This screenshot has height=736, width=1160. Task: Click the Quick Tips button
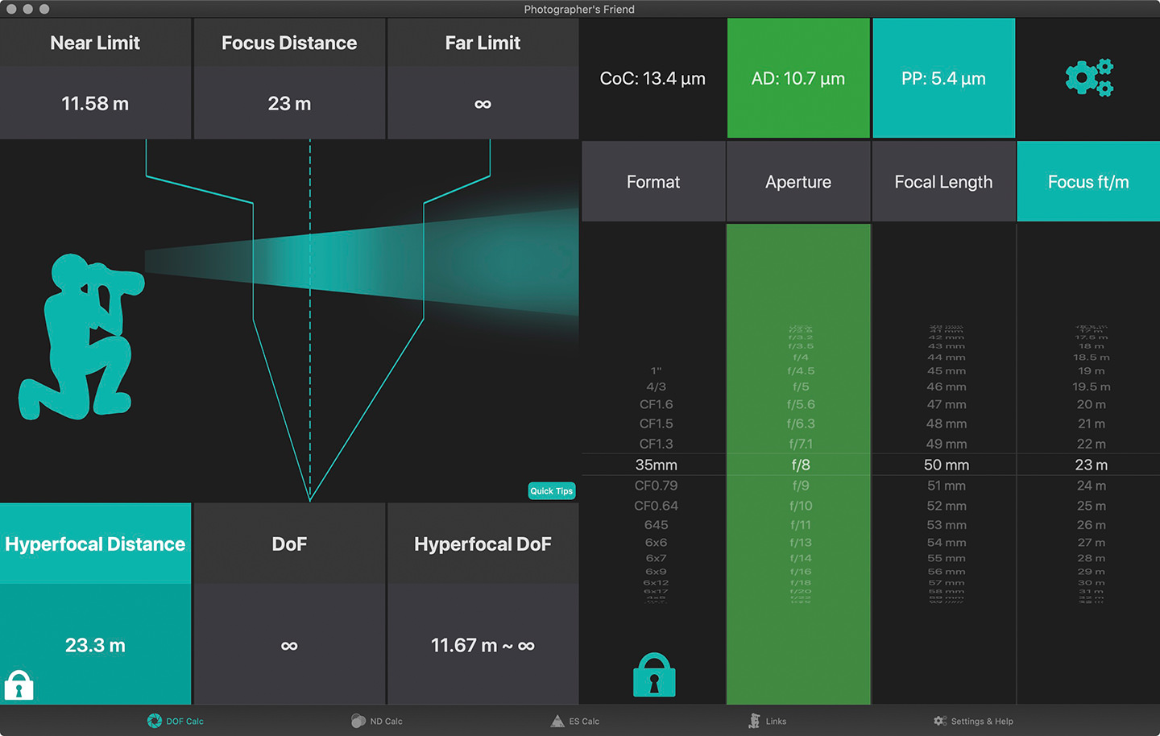tap(552, 491)
